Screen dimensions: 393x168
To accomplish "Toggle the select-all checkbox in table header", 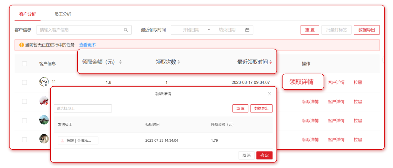I will click(25, 64).
